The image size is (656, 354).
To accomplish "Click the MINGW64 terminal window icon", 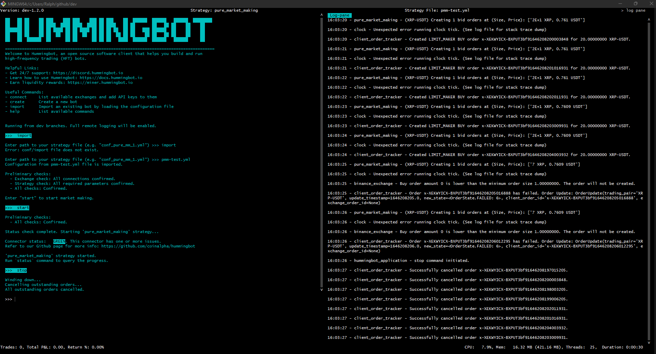I will (3, 4).
